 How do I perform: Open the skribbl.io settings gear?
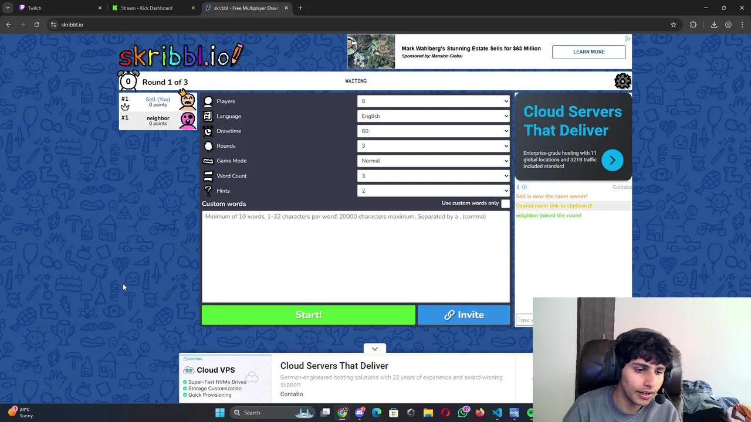pyautogui.click(x=623, y=81)
